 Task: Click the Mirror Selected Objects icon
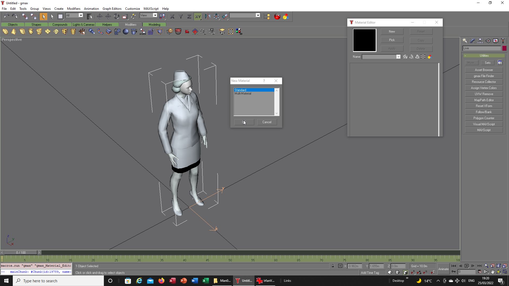pos(208,16)
